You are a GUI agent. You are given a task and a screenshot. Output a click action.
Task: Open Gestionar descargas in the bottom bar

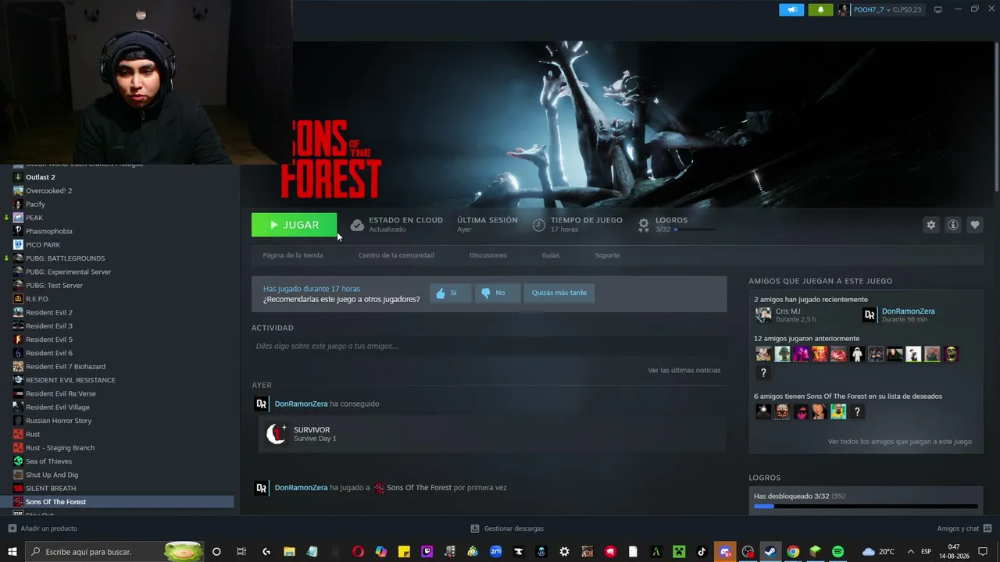coord(507,528)
